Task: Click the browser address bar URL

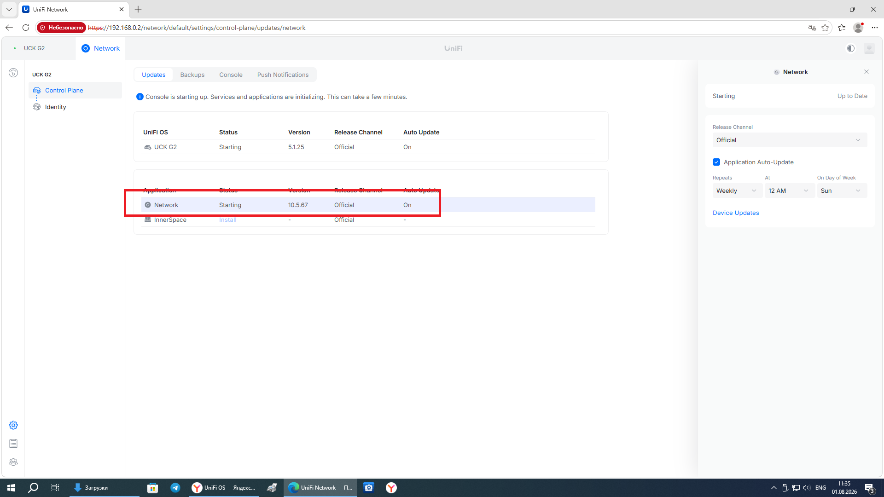Action: click(x=197, y=28)
